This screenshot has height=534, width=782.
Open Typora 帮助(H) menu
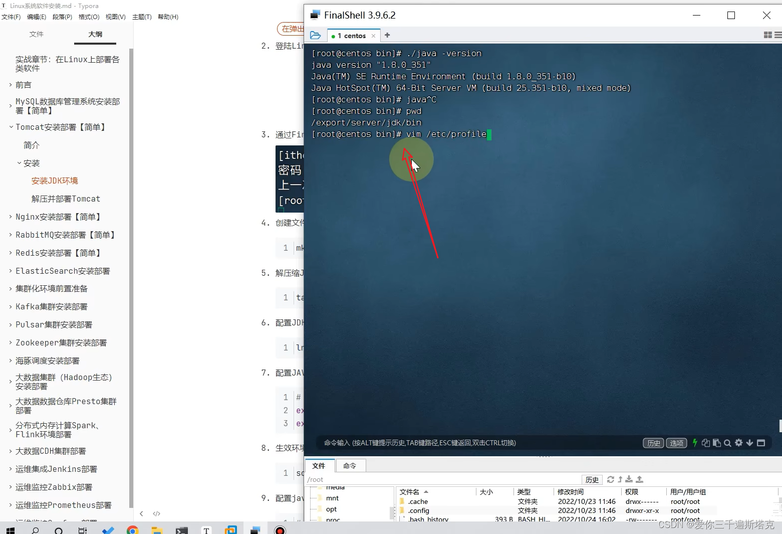pyautogui.click(x=168, y=17)
